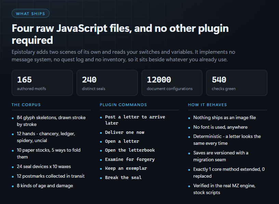This screenshot has width=279, height=204.
Task: Click the 'Break the seal' command
Action: 123,177
